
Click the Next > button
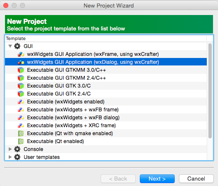coord(157,178)
